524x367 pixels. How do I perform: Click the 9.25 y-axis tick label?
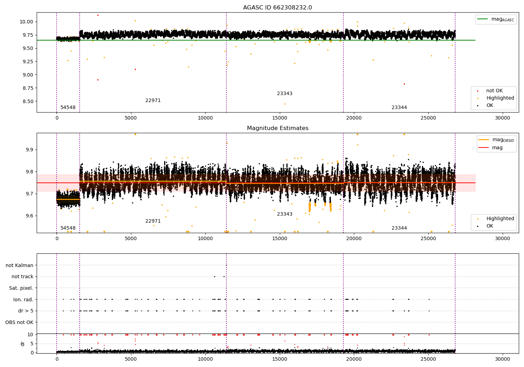pos(28,62)
